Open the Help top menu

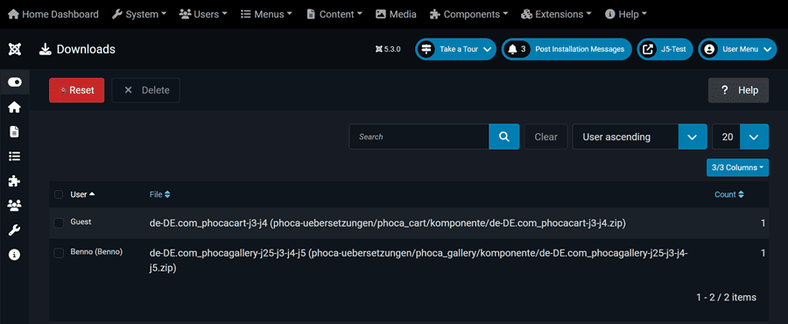pyautogui.click(x=626, y=14)
